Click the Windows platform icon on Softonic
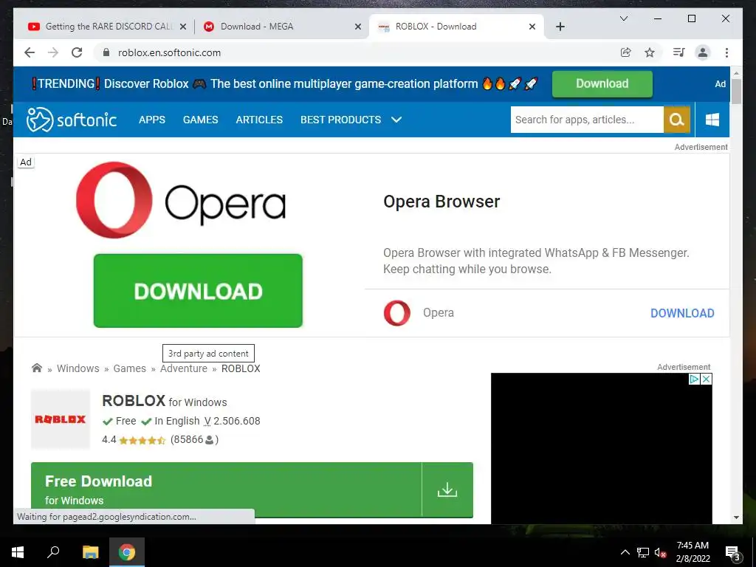 tap(712, 120)
